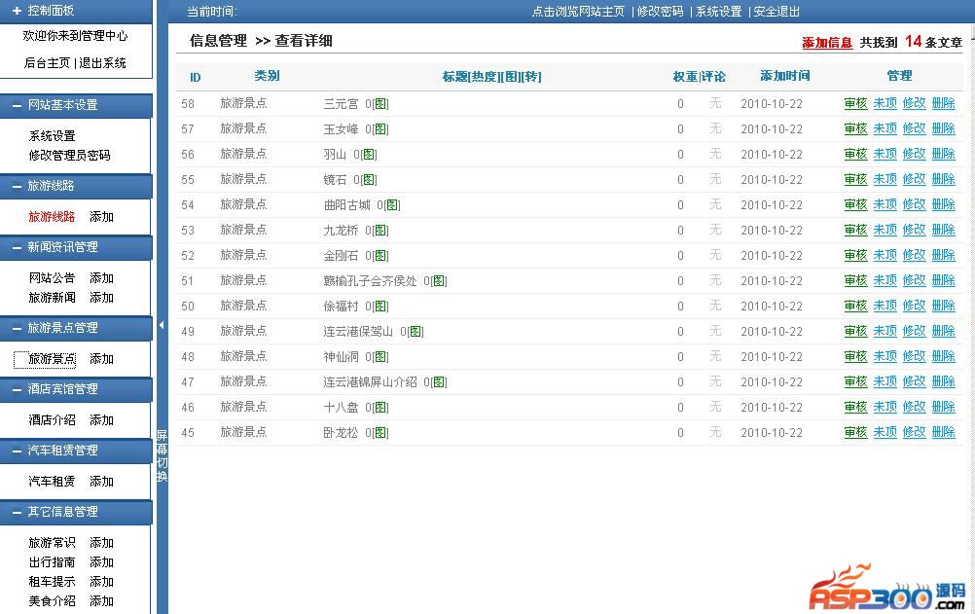Click the ASP300 源码 logo

pyautogui.click(x=885, y=589)
